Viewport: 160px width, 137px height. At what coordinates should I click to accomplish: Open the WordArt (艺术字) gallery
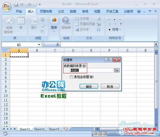82,30
